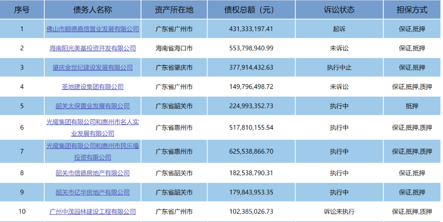Select the 执行中止 status cell

(339, 68)
